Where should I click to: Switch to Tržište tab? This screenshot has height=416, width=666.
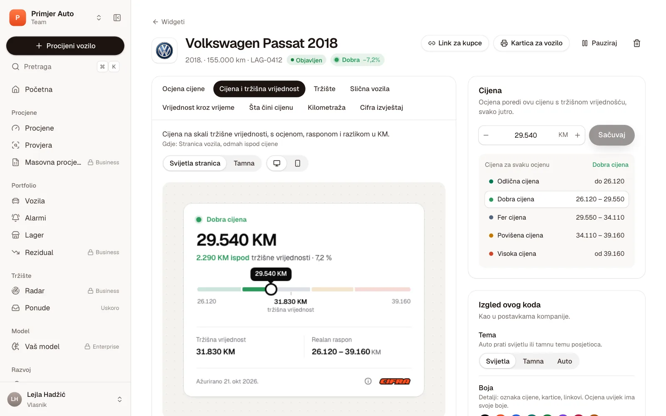325,89
